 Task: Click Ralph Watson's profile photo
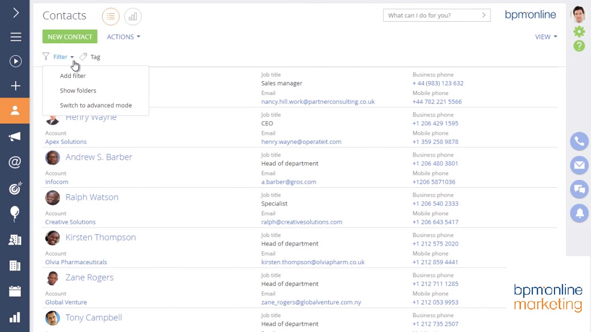(x=53, y=198)
